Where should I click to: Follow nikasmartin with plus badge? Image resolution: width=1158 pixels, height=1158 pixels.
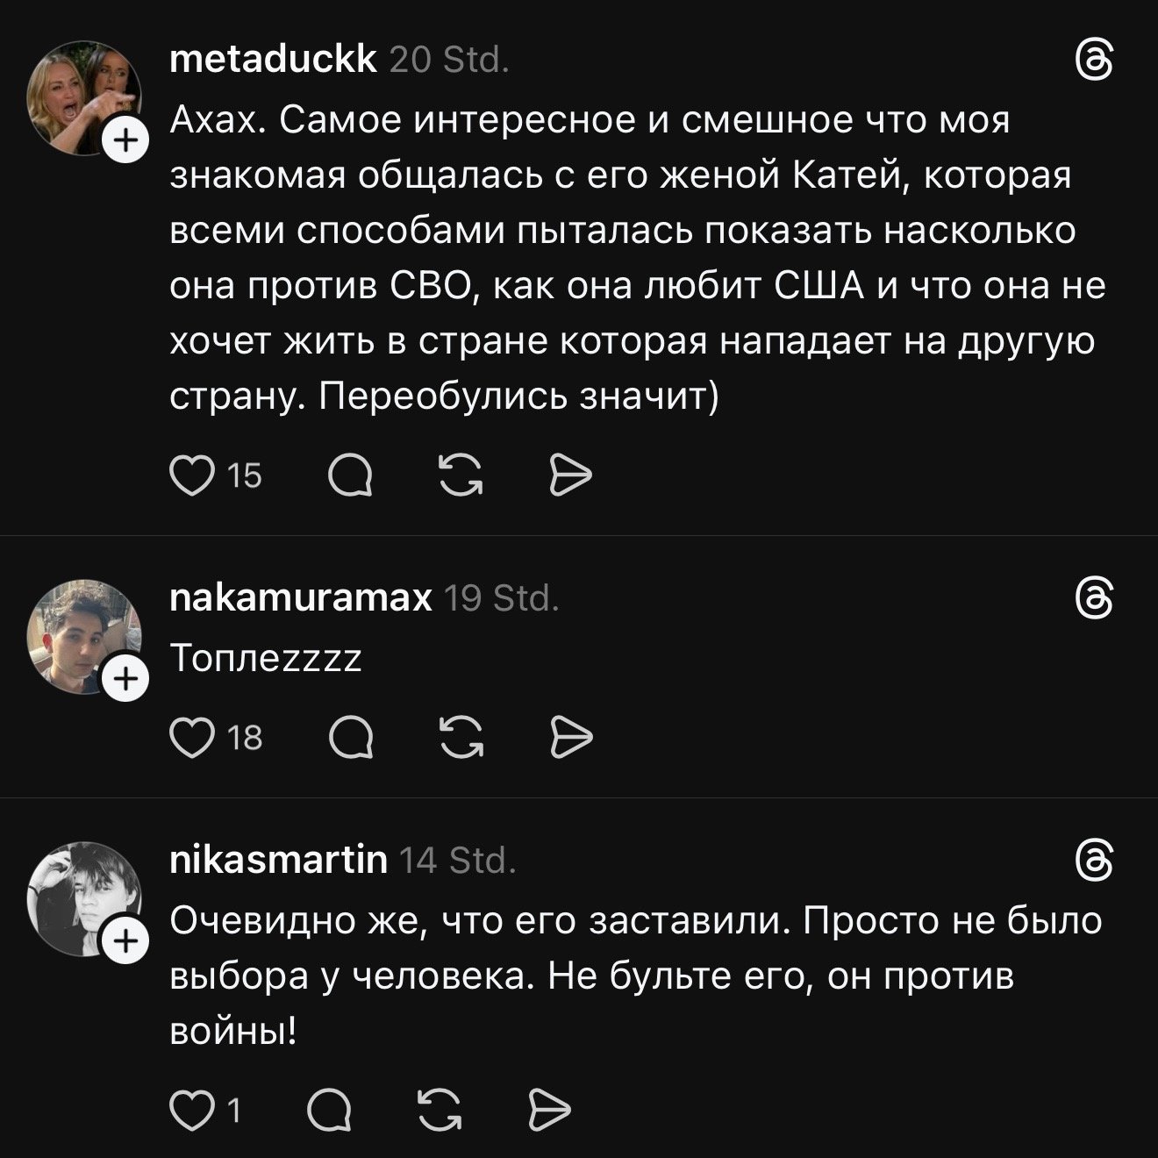tap(126, 942)
